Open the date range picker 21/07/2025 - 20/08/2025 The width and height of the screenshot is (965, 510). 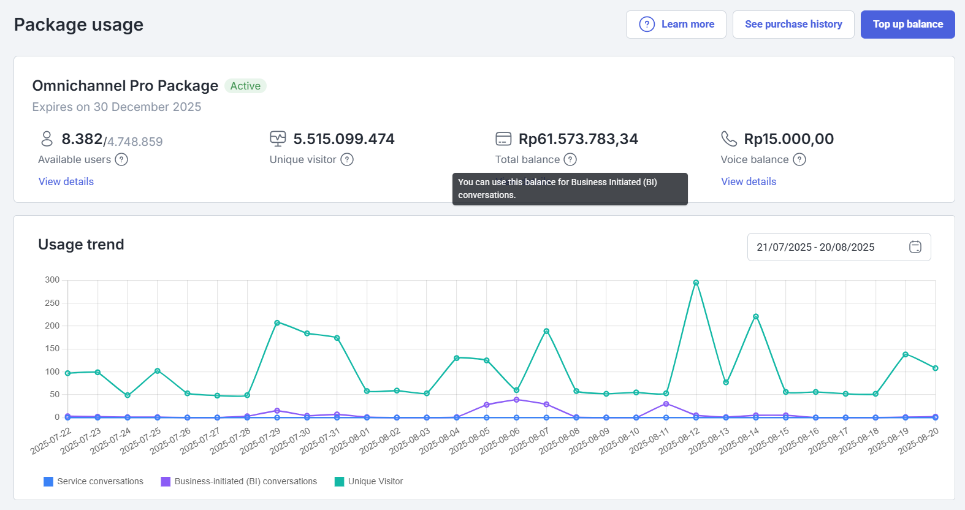coord(815,247)
